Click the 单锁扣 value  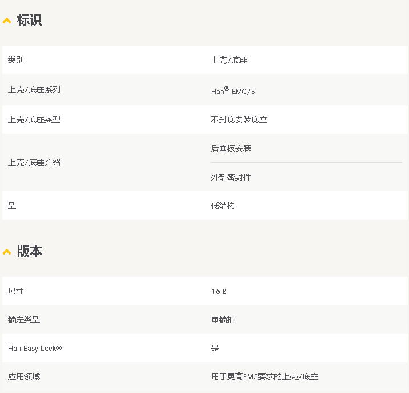click(x=223, y=320)
